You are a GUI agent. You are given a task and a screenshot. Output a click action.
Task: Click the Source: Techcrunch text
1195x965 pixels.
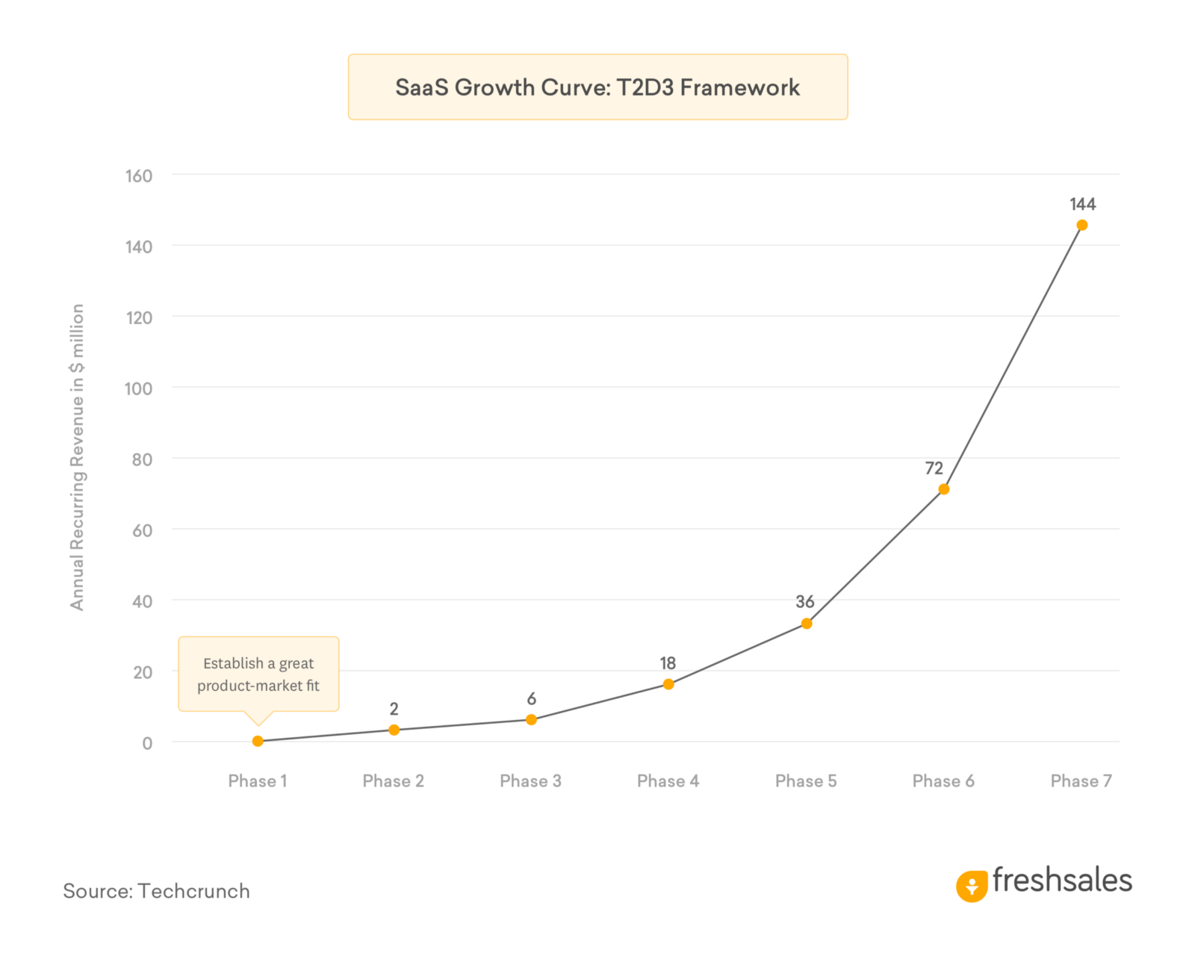click(x=156, y=891)
